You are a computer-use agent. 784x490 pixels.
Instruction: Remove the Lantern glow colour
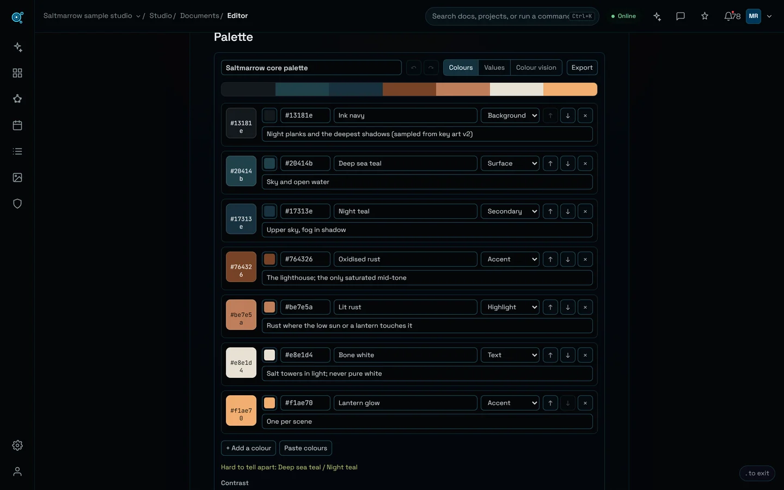[x=585, y=403]
